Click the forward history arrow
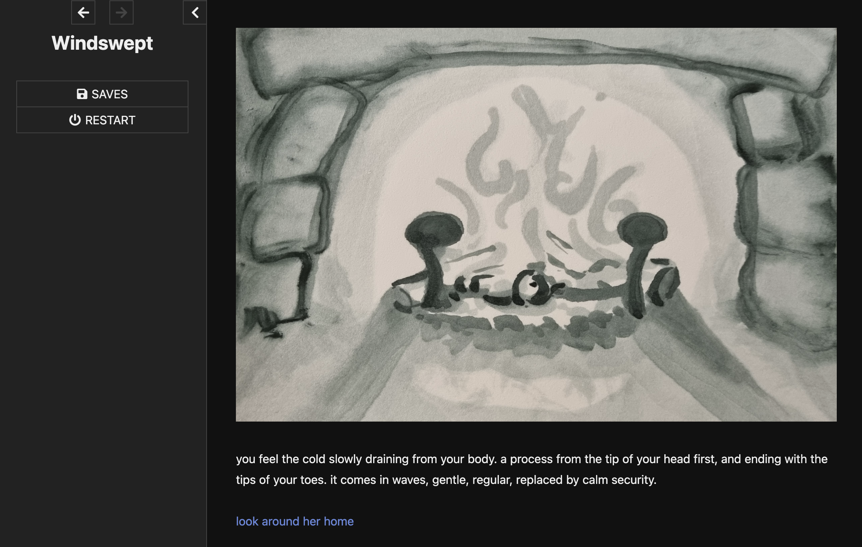Screen dimensions: 862x547 pos(121,13)
